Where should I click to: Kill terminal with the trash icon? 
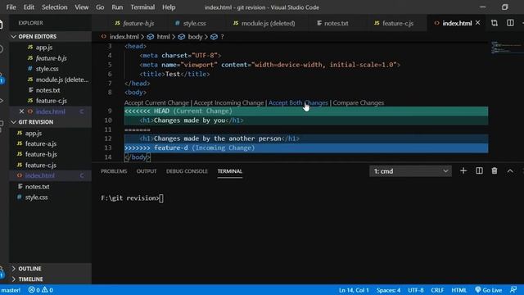point(495,171)
